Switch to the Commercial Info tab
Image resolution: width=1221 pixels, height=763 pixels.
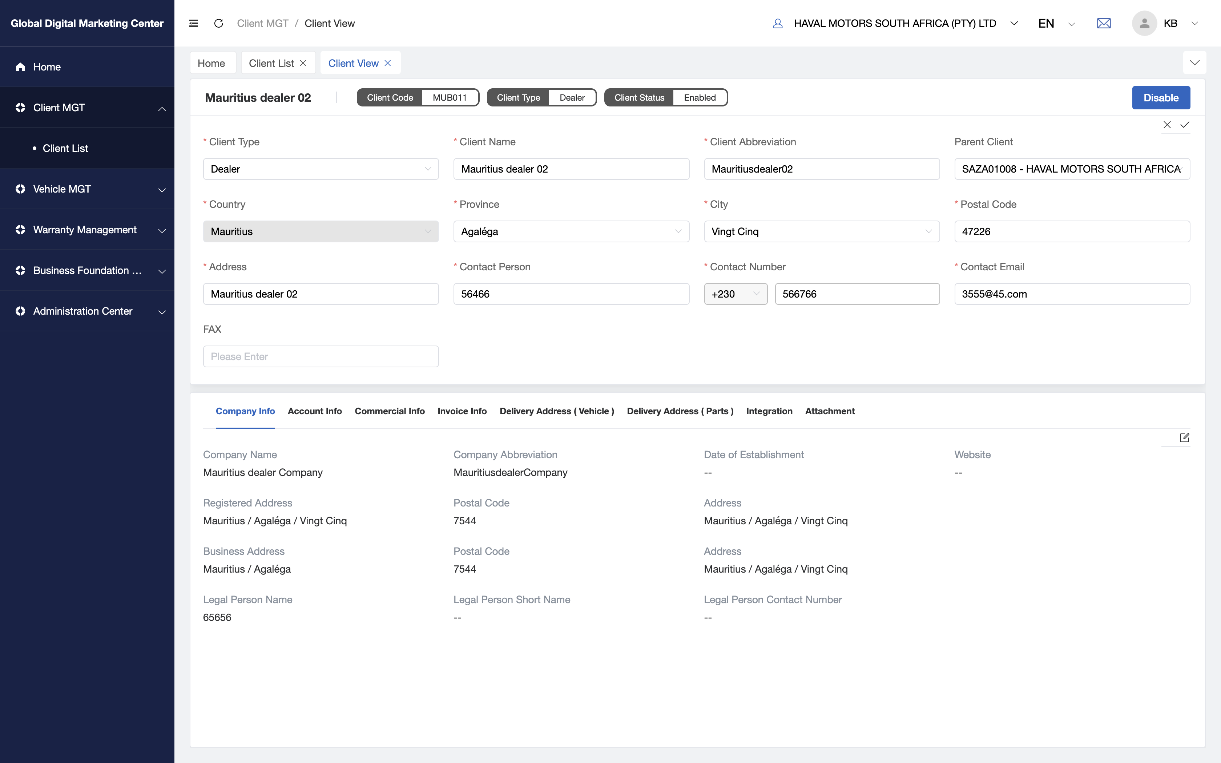coord(390,411)
